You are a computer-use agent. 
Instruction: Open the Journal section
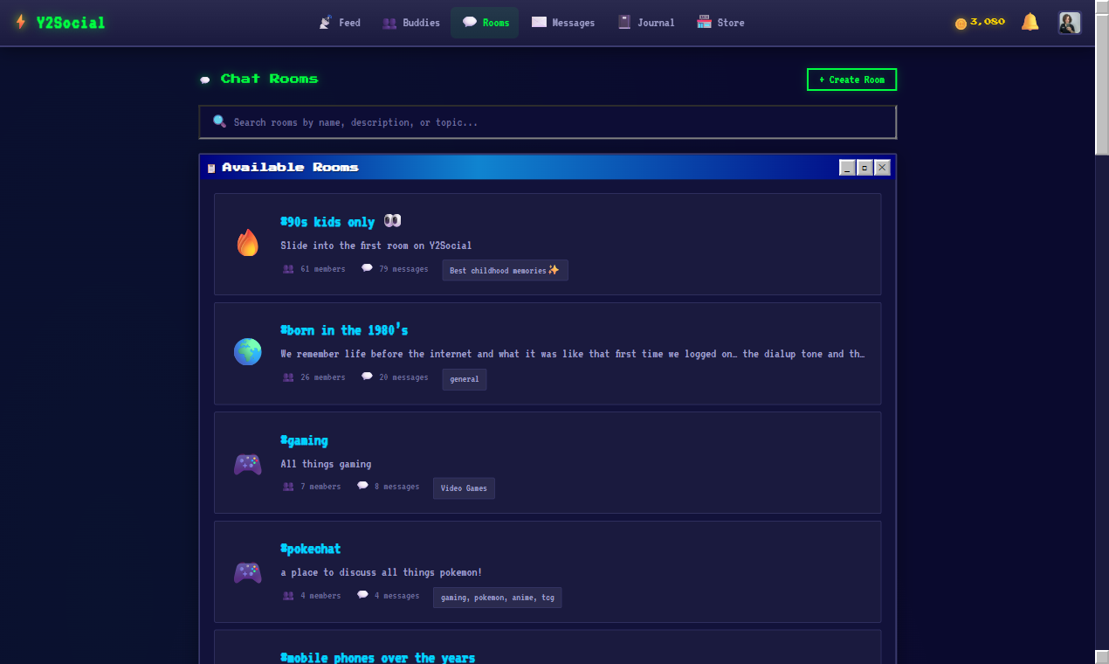pos(646,22)
